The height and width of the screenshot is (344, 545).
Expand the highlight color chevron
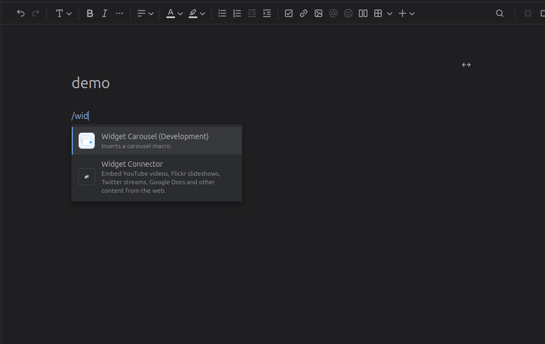click(203, 14)
